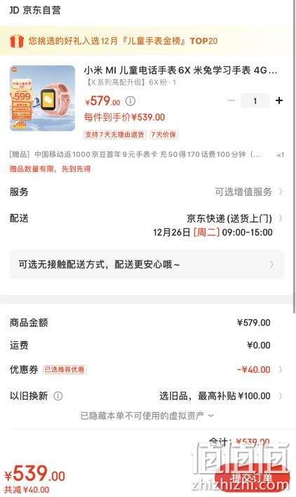The image size is (296, 497).
Task: Expand 已隐藏本单不可使用的虚拟资产 dropdown
Action: (x=147, y=416)
